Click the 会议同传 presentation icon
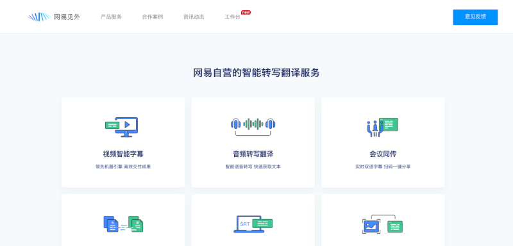Viewport: 513px width, 246px height. click(x=382, y=127)
